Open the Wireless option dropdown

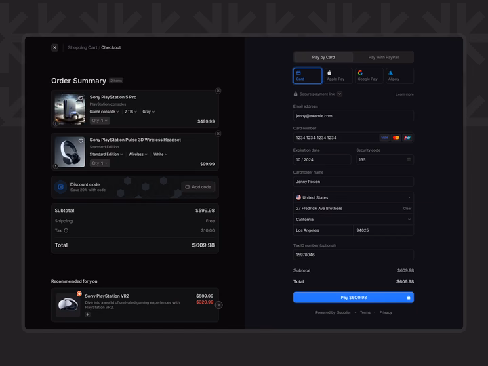138,155
